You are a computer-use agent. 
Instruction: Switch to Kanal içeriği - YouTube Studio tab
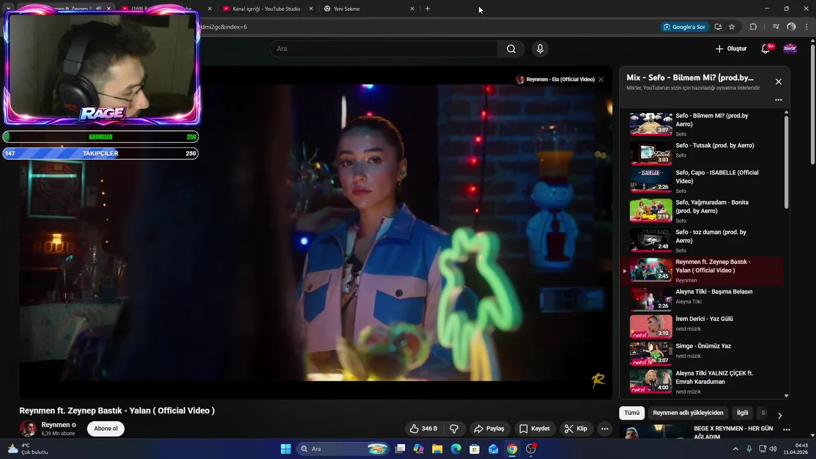(x=267, y=9)
